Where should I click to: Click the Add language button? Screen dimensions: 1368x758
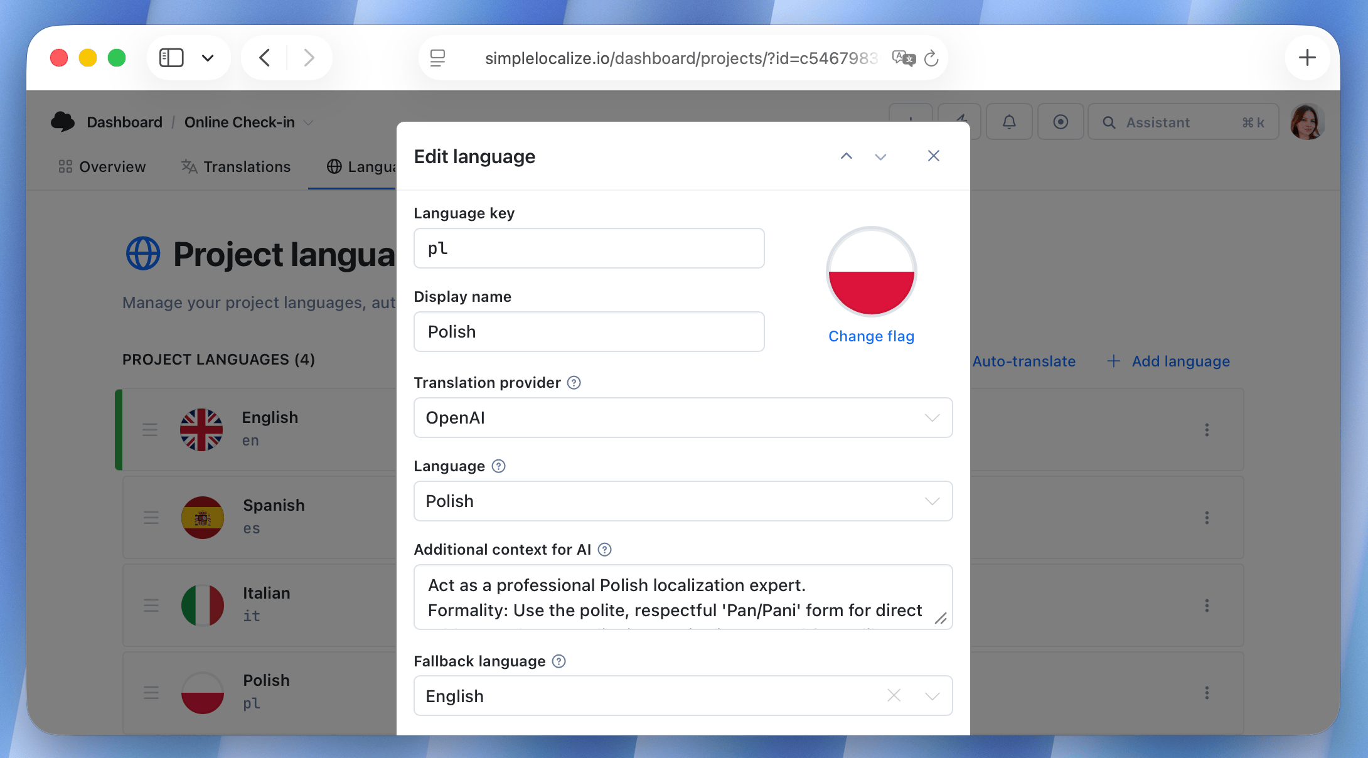(1168, 361)
